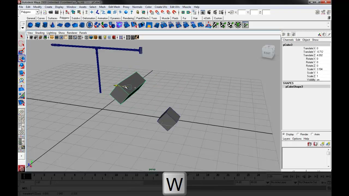The image size is (349, 196).
Task: Click the X coordinate input field
Action: coord(242,12)
